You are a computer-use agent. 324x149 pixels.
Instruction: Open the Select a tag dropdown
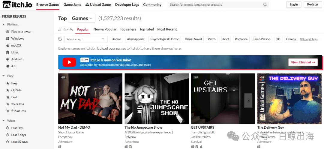(x=86, y=39)
